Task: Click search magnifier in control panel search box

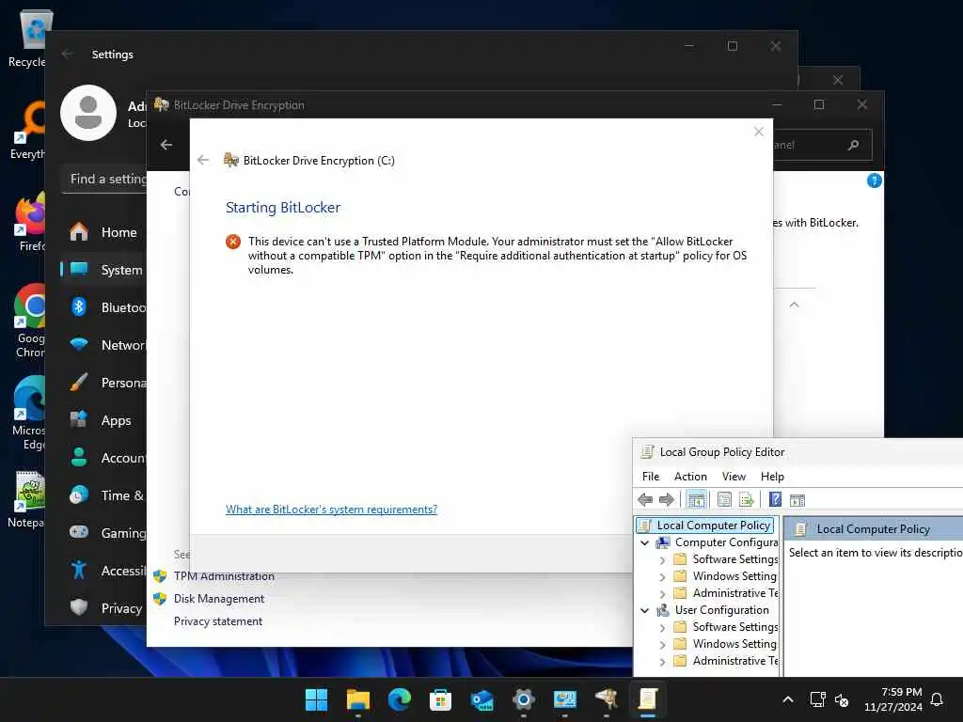Action: pos(853,145)
